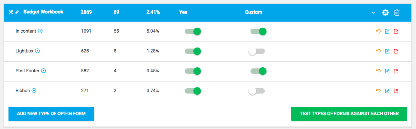
Task: Click Test Types of Forms Against Each Other
Action: tap(349, 114)
